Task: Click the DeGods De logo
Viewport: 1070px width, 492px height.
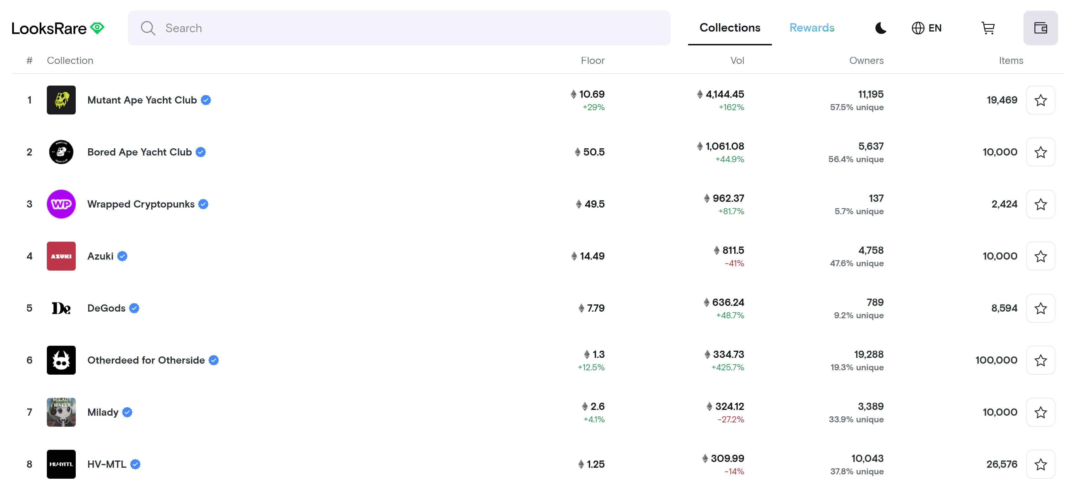Action: [x=61, y=308]
